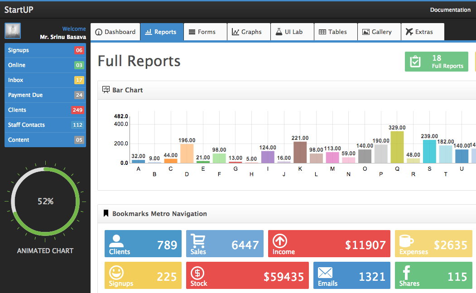This screenshot has width=476, height=293.
Task: Click the chart icon in the Bar Chart header
Action: 106,90
